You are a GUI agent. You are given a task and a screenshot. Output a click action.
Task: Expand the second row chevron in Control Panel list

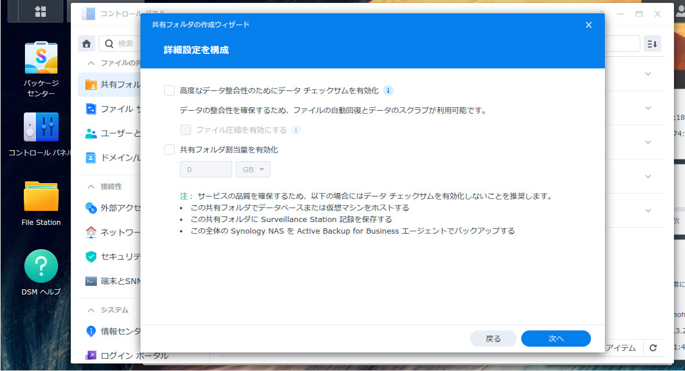click(648, 108)
